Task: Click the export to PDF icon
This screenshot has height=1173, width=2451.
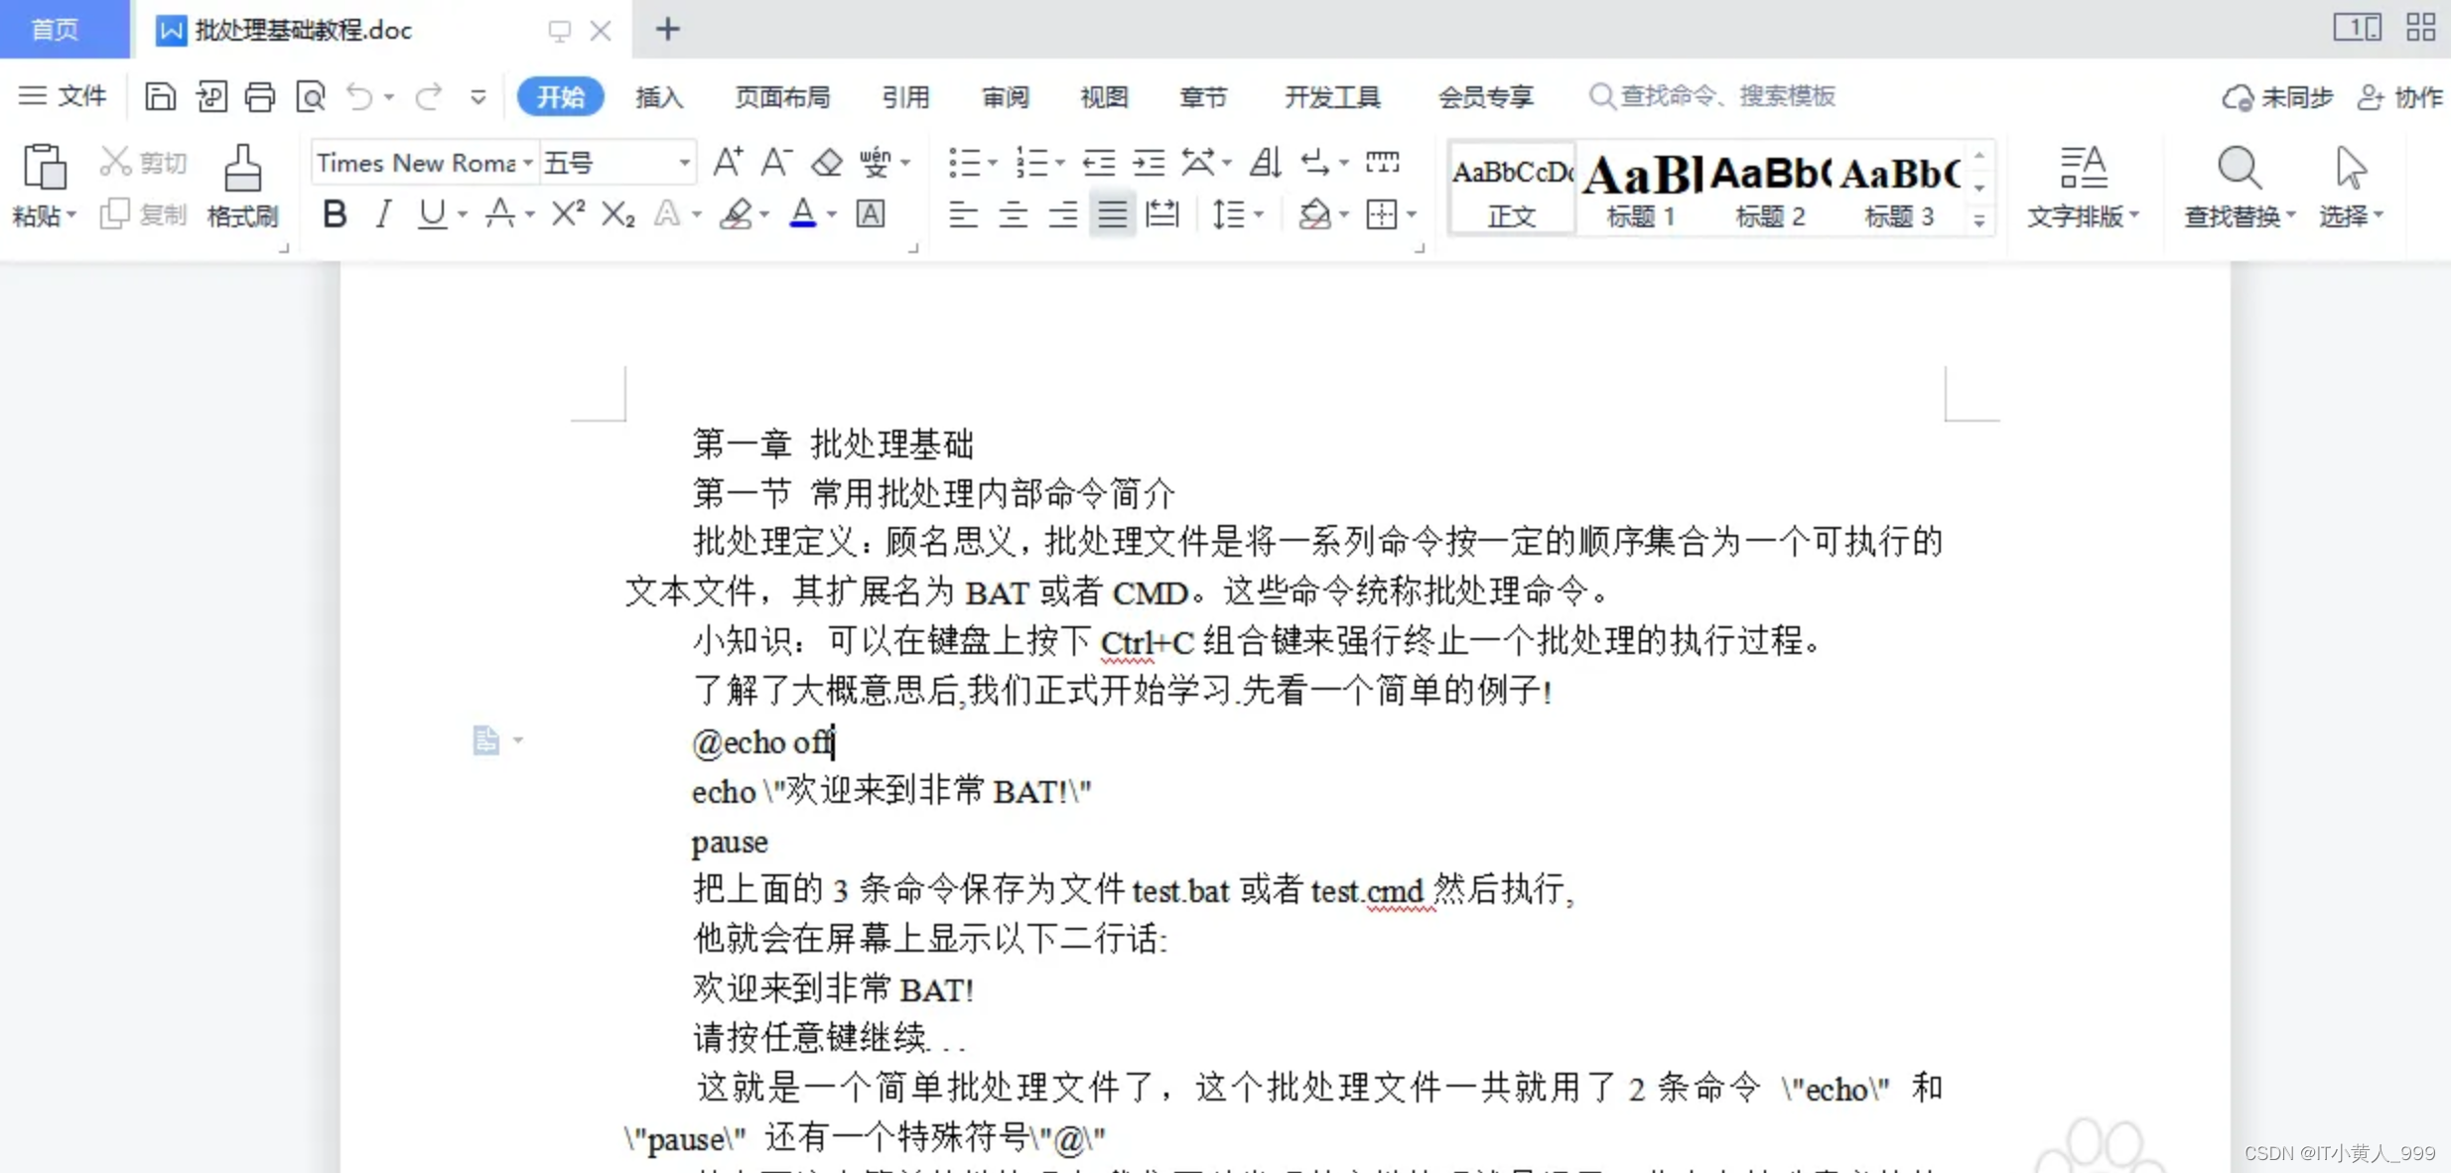Action: tap(210, 96)
